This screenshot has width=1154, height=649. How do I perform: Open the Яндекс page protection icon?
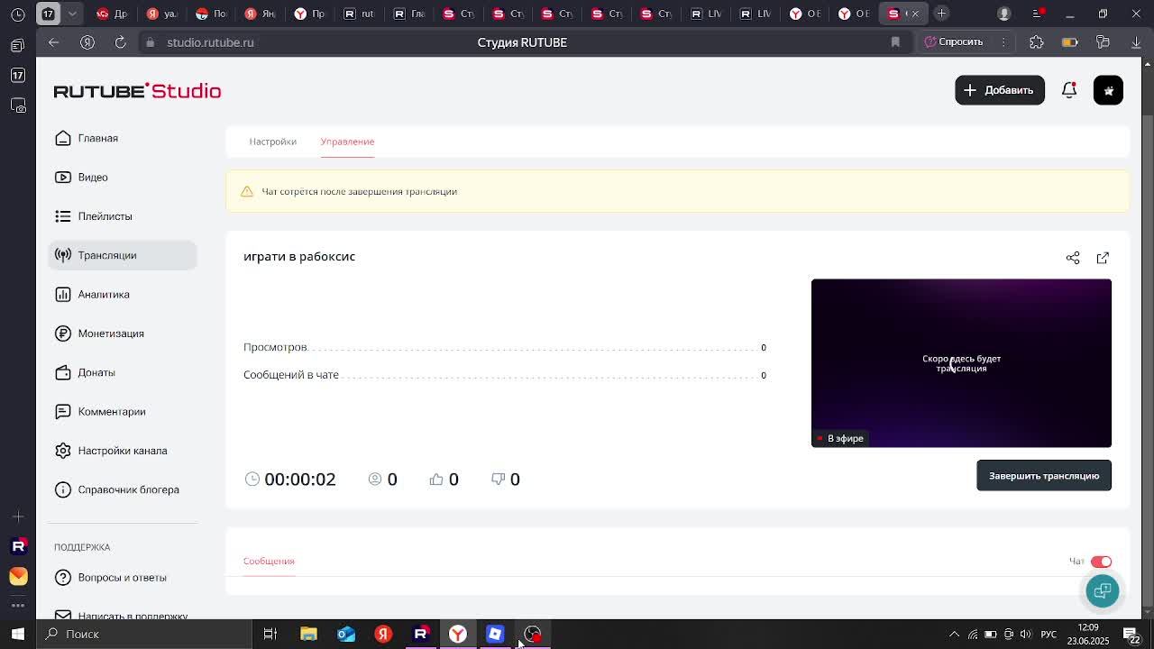tap(87, 42)
